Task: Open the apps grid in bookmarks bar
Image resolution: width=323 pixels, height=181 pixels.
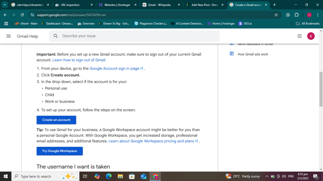Action: click(6, 24)
